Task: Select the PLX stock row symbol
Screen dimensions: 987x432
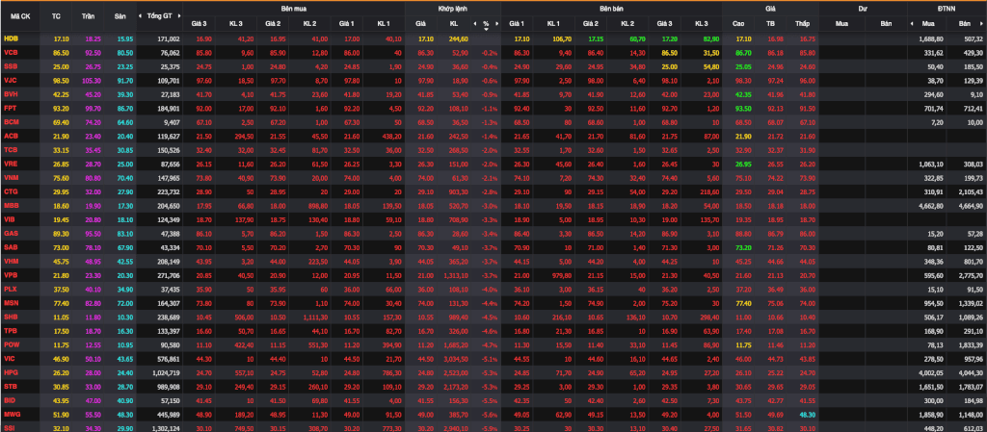Action: pyautogui.click(x=11, y=289)
